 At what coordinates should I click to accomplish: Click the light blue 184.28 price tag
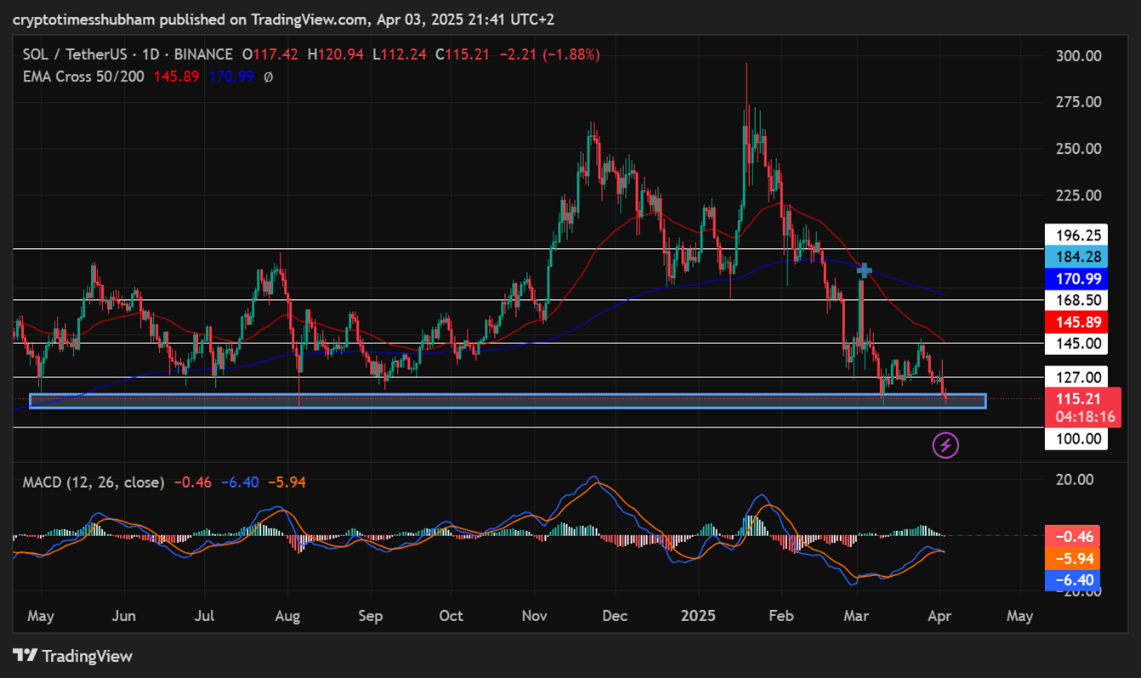click(1076, 256)
